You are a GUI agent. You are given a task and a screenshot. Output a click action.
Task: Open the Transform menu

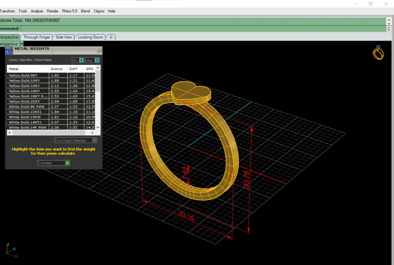(x=7, y=11)
